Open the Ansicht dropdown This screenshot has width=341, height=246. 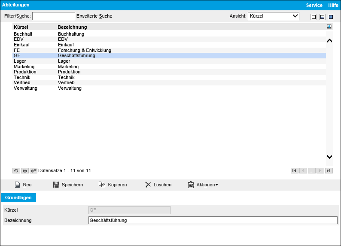[x=274, y=16]
